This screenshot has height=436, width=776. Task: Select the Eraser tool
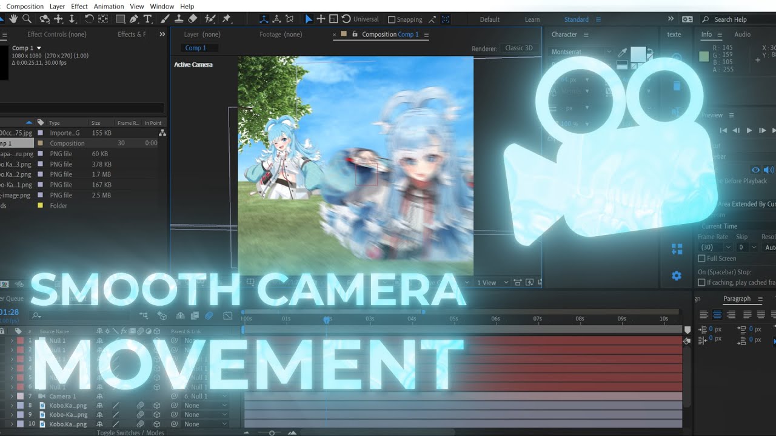tap(193, 19)
